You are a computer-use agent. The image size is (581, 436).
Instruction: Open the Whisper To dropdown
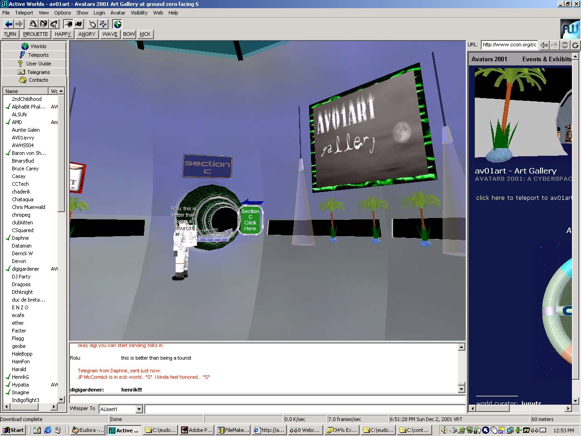tap(139, 409)
